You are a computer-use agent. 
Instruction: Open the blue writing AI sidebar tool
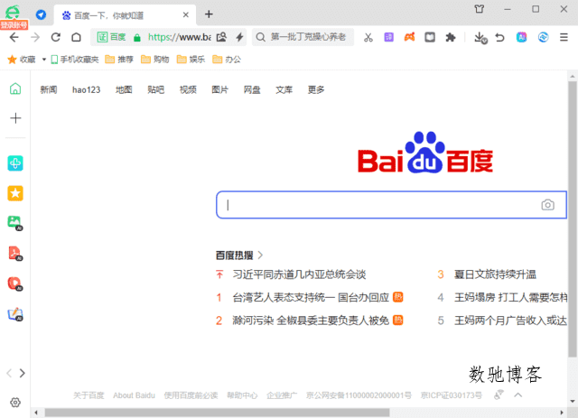(x=15, y=314)
